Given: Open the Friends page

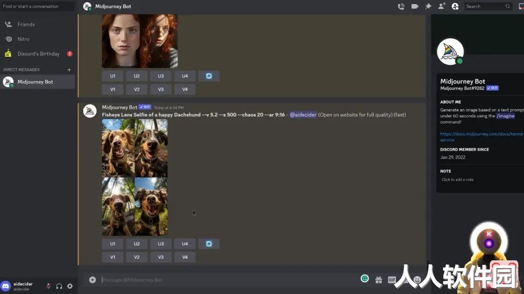Looking at the screenshot, I should click(38, 24).
